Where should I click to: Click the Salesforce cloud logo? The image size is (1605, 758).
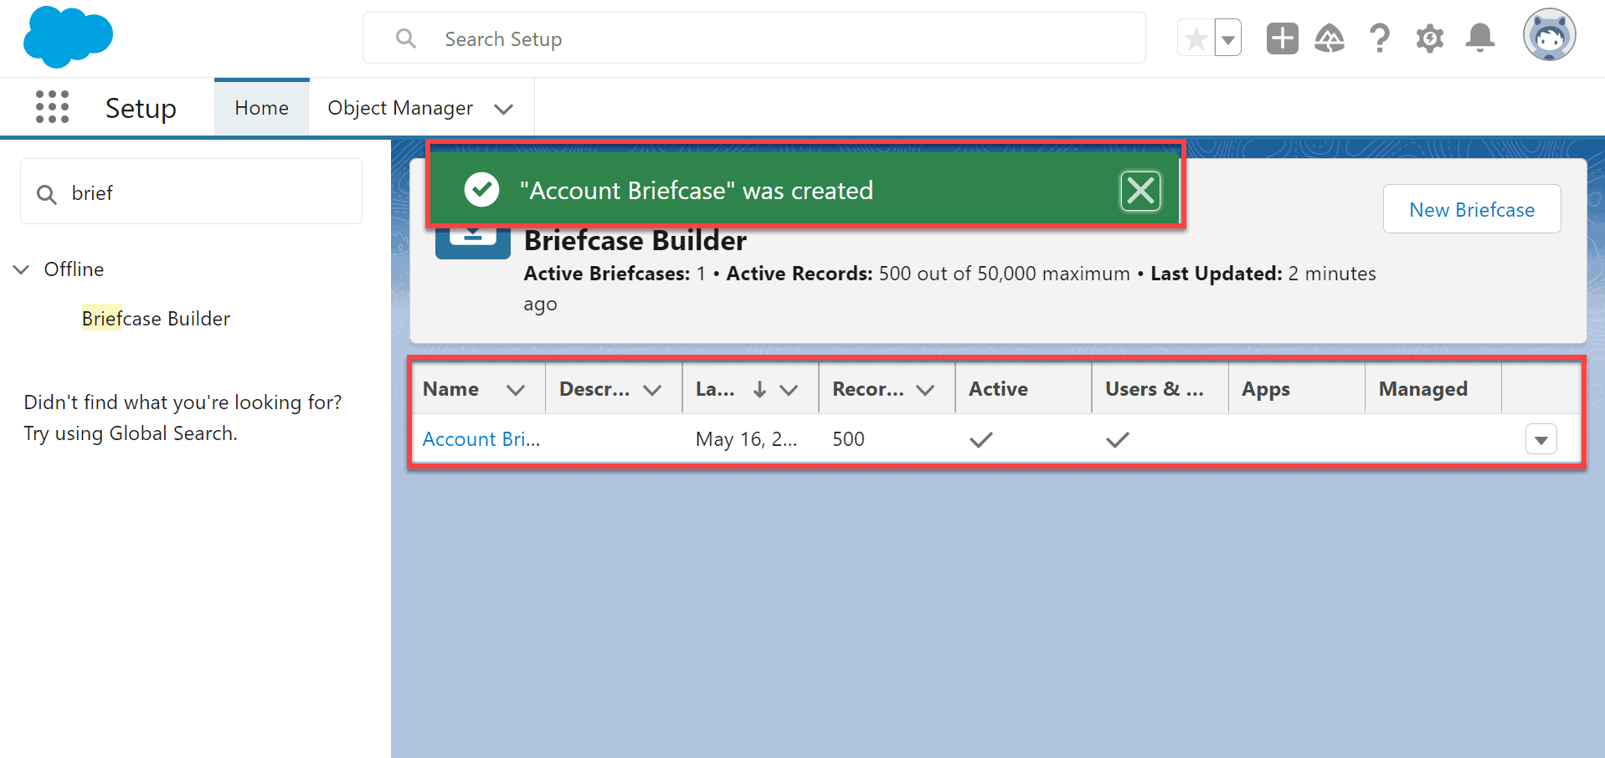[68, 37]
